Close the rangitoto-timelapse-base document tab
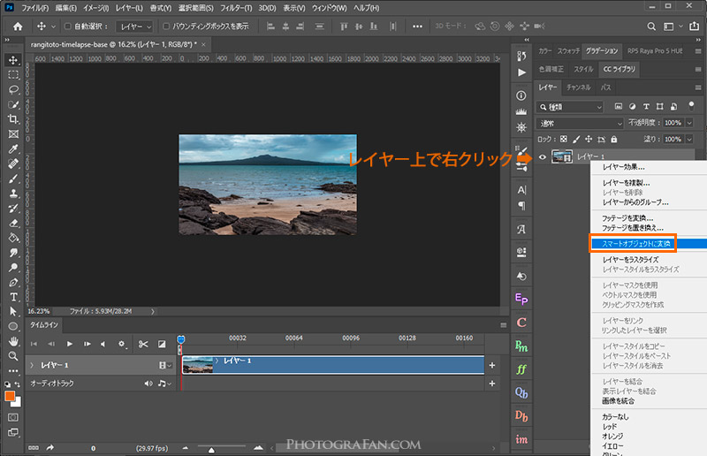The height and width of the screenshot is (456, 707). click(203, 44)
